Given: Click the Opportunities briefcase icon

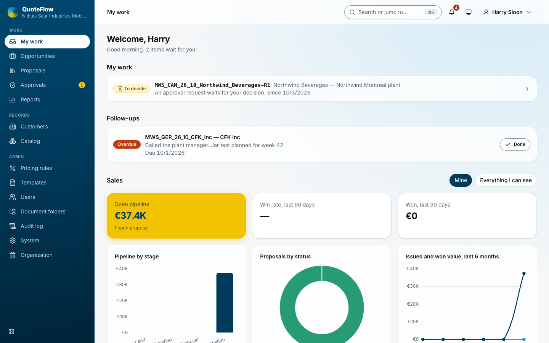Looking at the screenshot, I should 13,56.
